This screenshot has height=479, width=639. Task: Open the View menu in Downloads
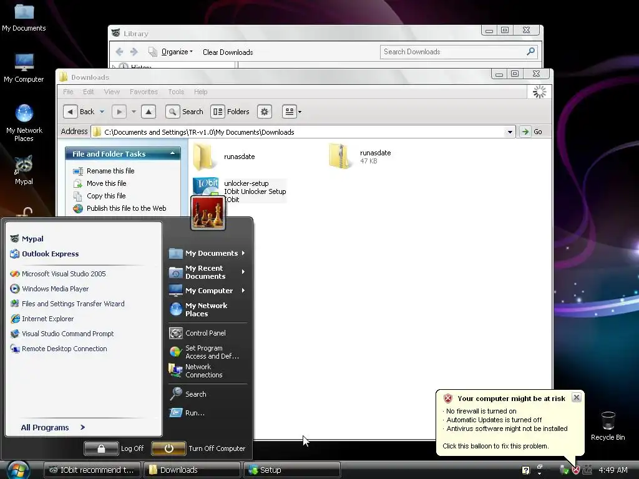[x=112, y=92]
